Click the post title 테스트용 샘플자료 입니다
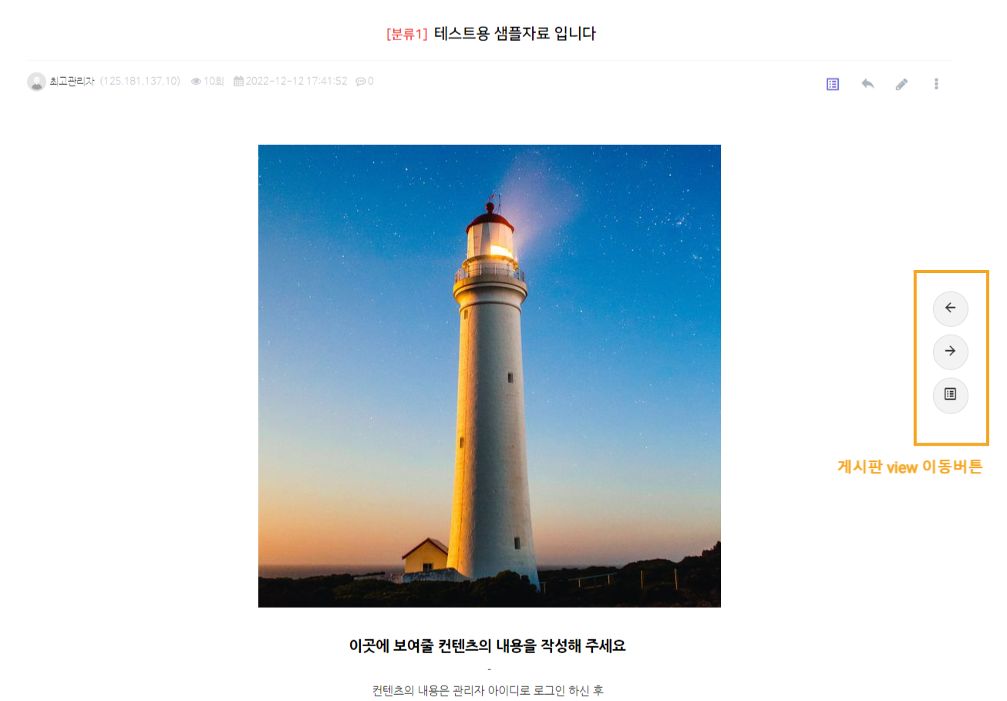Image resolution: width=1007 pixels, height=701 pixels. point(515,34)
